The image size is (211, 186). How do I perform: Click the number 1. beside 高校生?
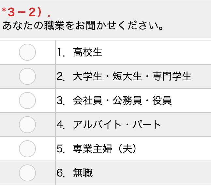61,52
